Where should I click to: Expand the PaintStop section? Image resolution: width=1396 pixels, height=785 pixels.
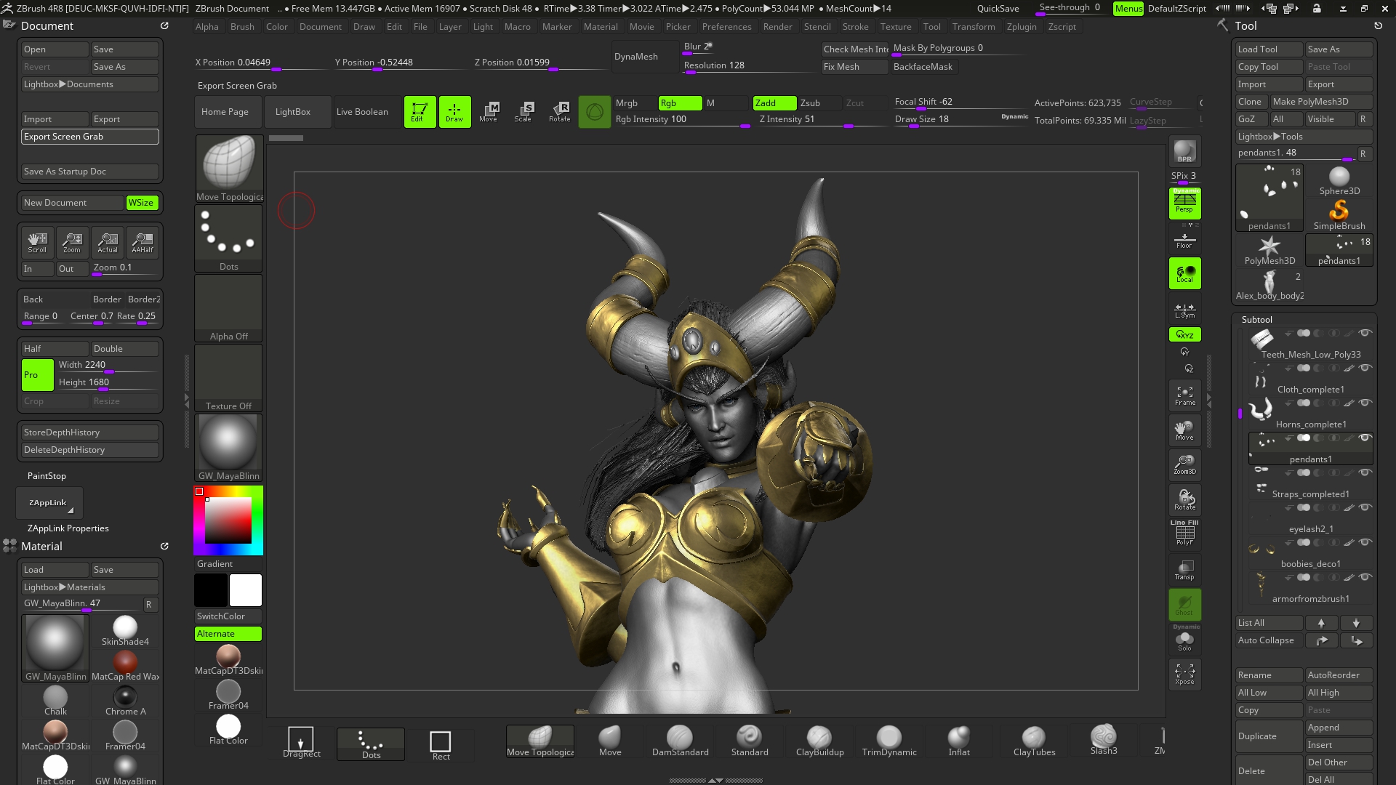point(47,476)
